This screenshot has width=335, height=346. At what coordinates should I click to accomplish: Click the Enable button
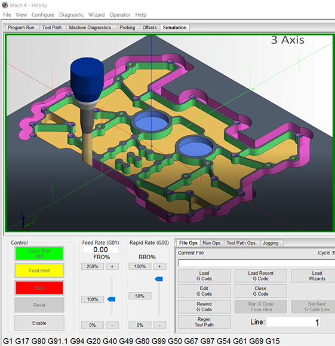click(x=39, y=323)
